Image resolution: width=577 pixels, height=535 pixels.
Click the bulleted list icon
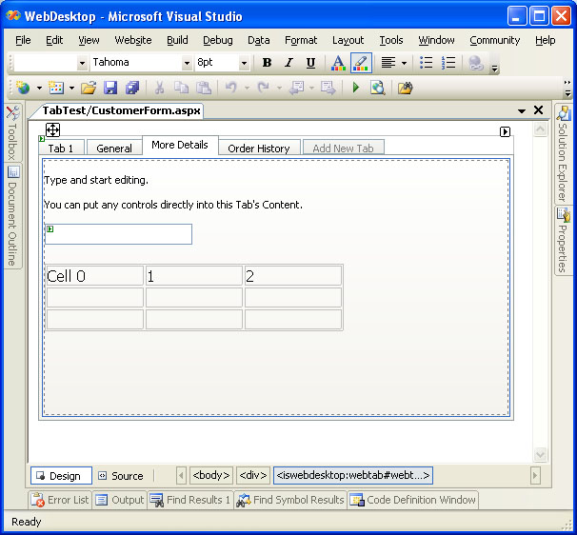[427, 63]
